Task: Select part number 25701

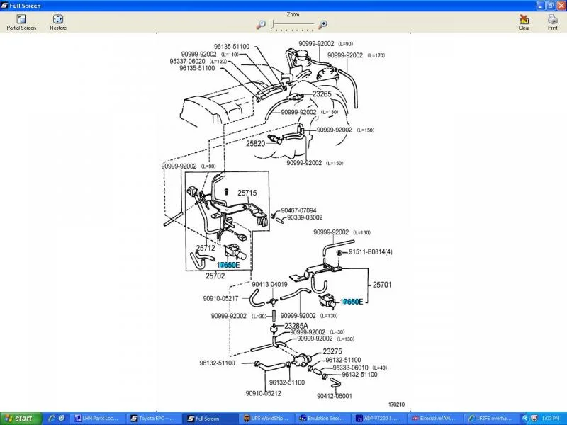Action: pyautogui.click(x=382, y=285)
